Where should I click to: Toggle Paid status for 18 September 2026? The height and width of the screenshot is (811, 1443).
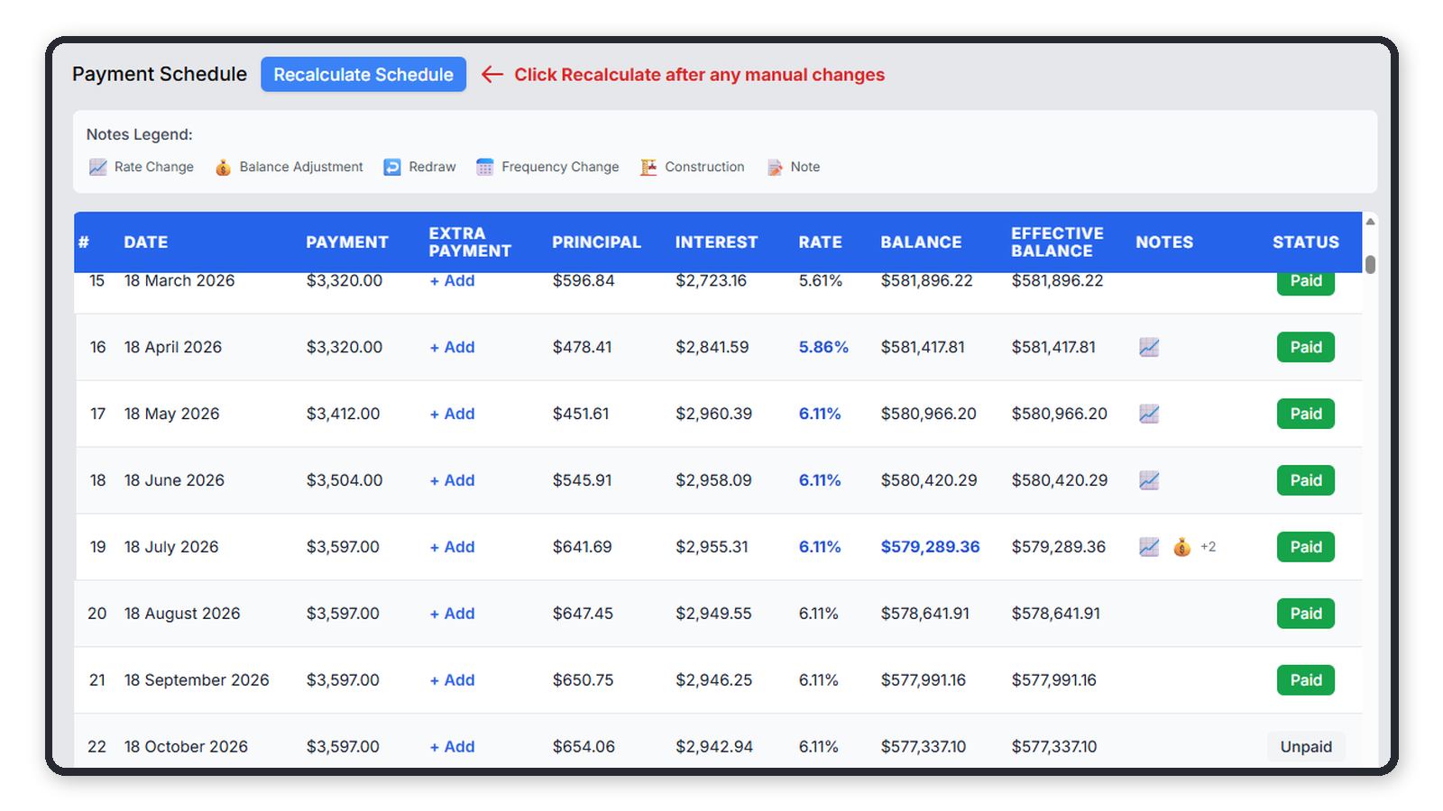pos(1306,680)
